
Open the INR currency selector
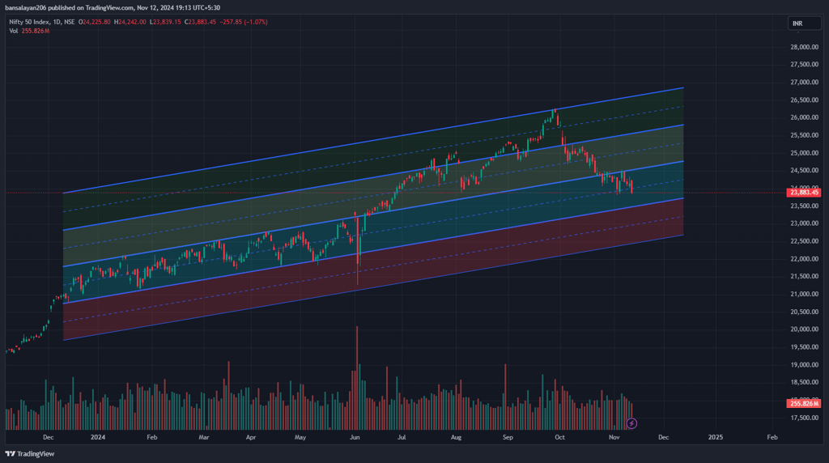point(804,23)
